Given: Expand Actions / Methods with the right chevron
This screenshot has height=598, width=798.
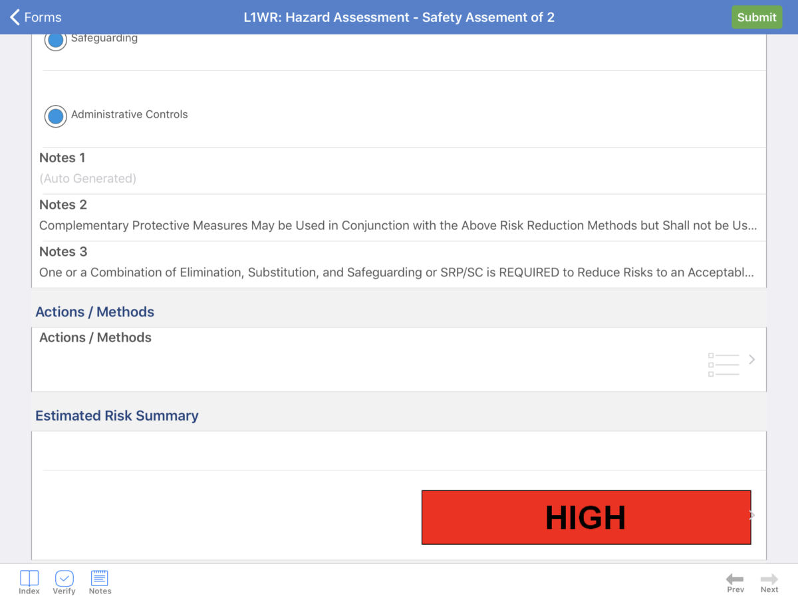Looking at the screenshot, I should (752, 359).
